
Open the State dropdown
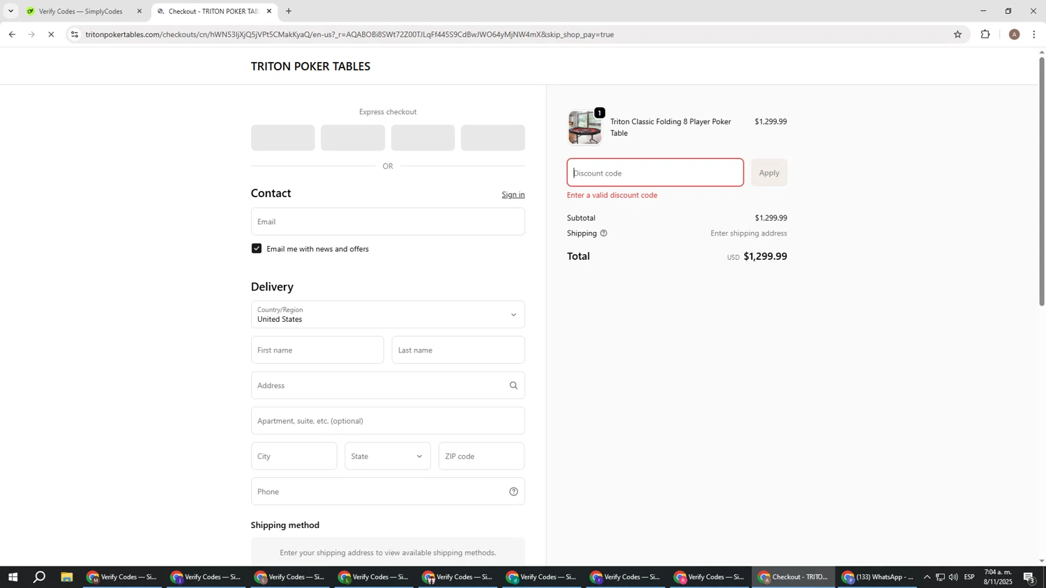(x=388, y=456)
